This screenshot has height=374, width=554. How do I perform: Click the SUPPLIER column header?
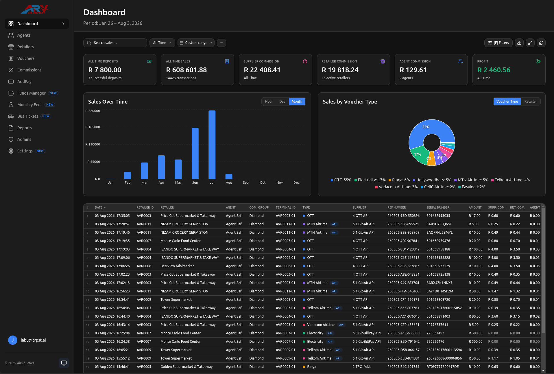point(359,207)
